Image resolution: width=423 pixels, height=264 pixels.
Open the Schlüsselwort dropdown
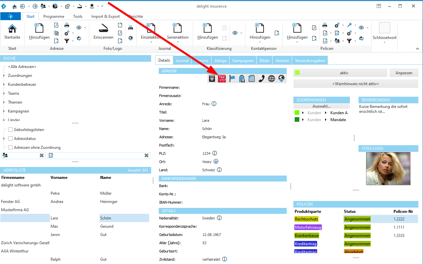pos(384,38)
